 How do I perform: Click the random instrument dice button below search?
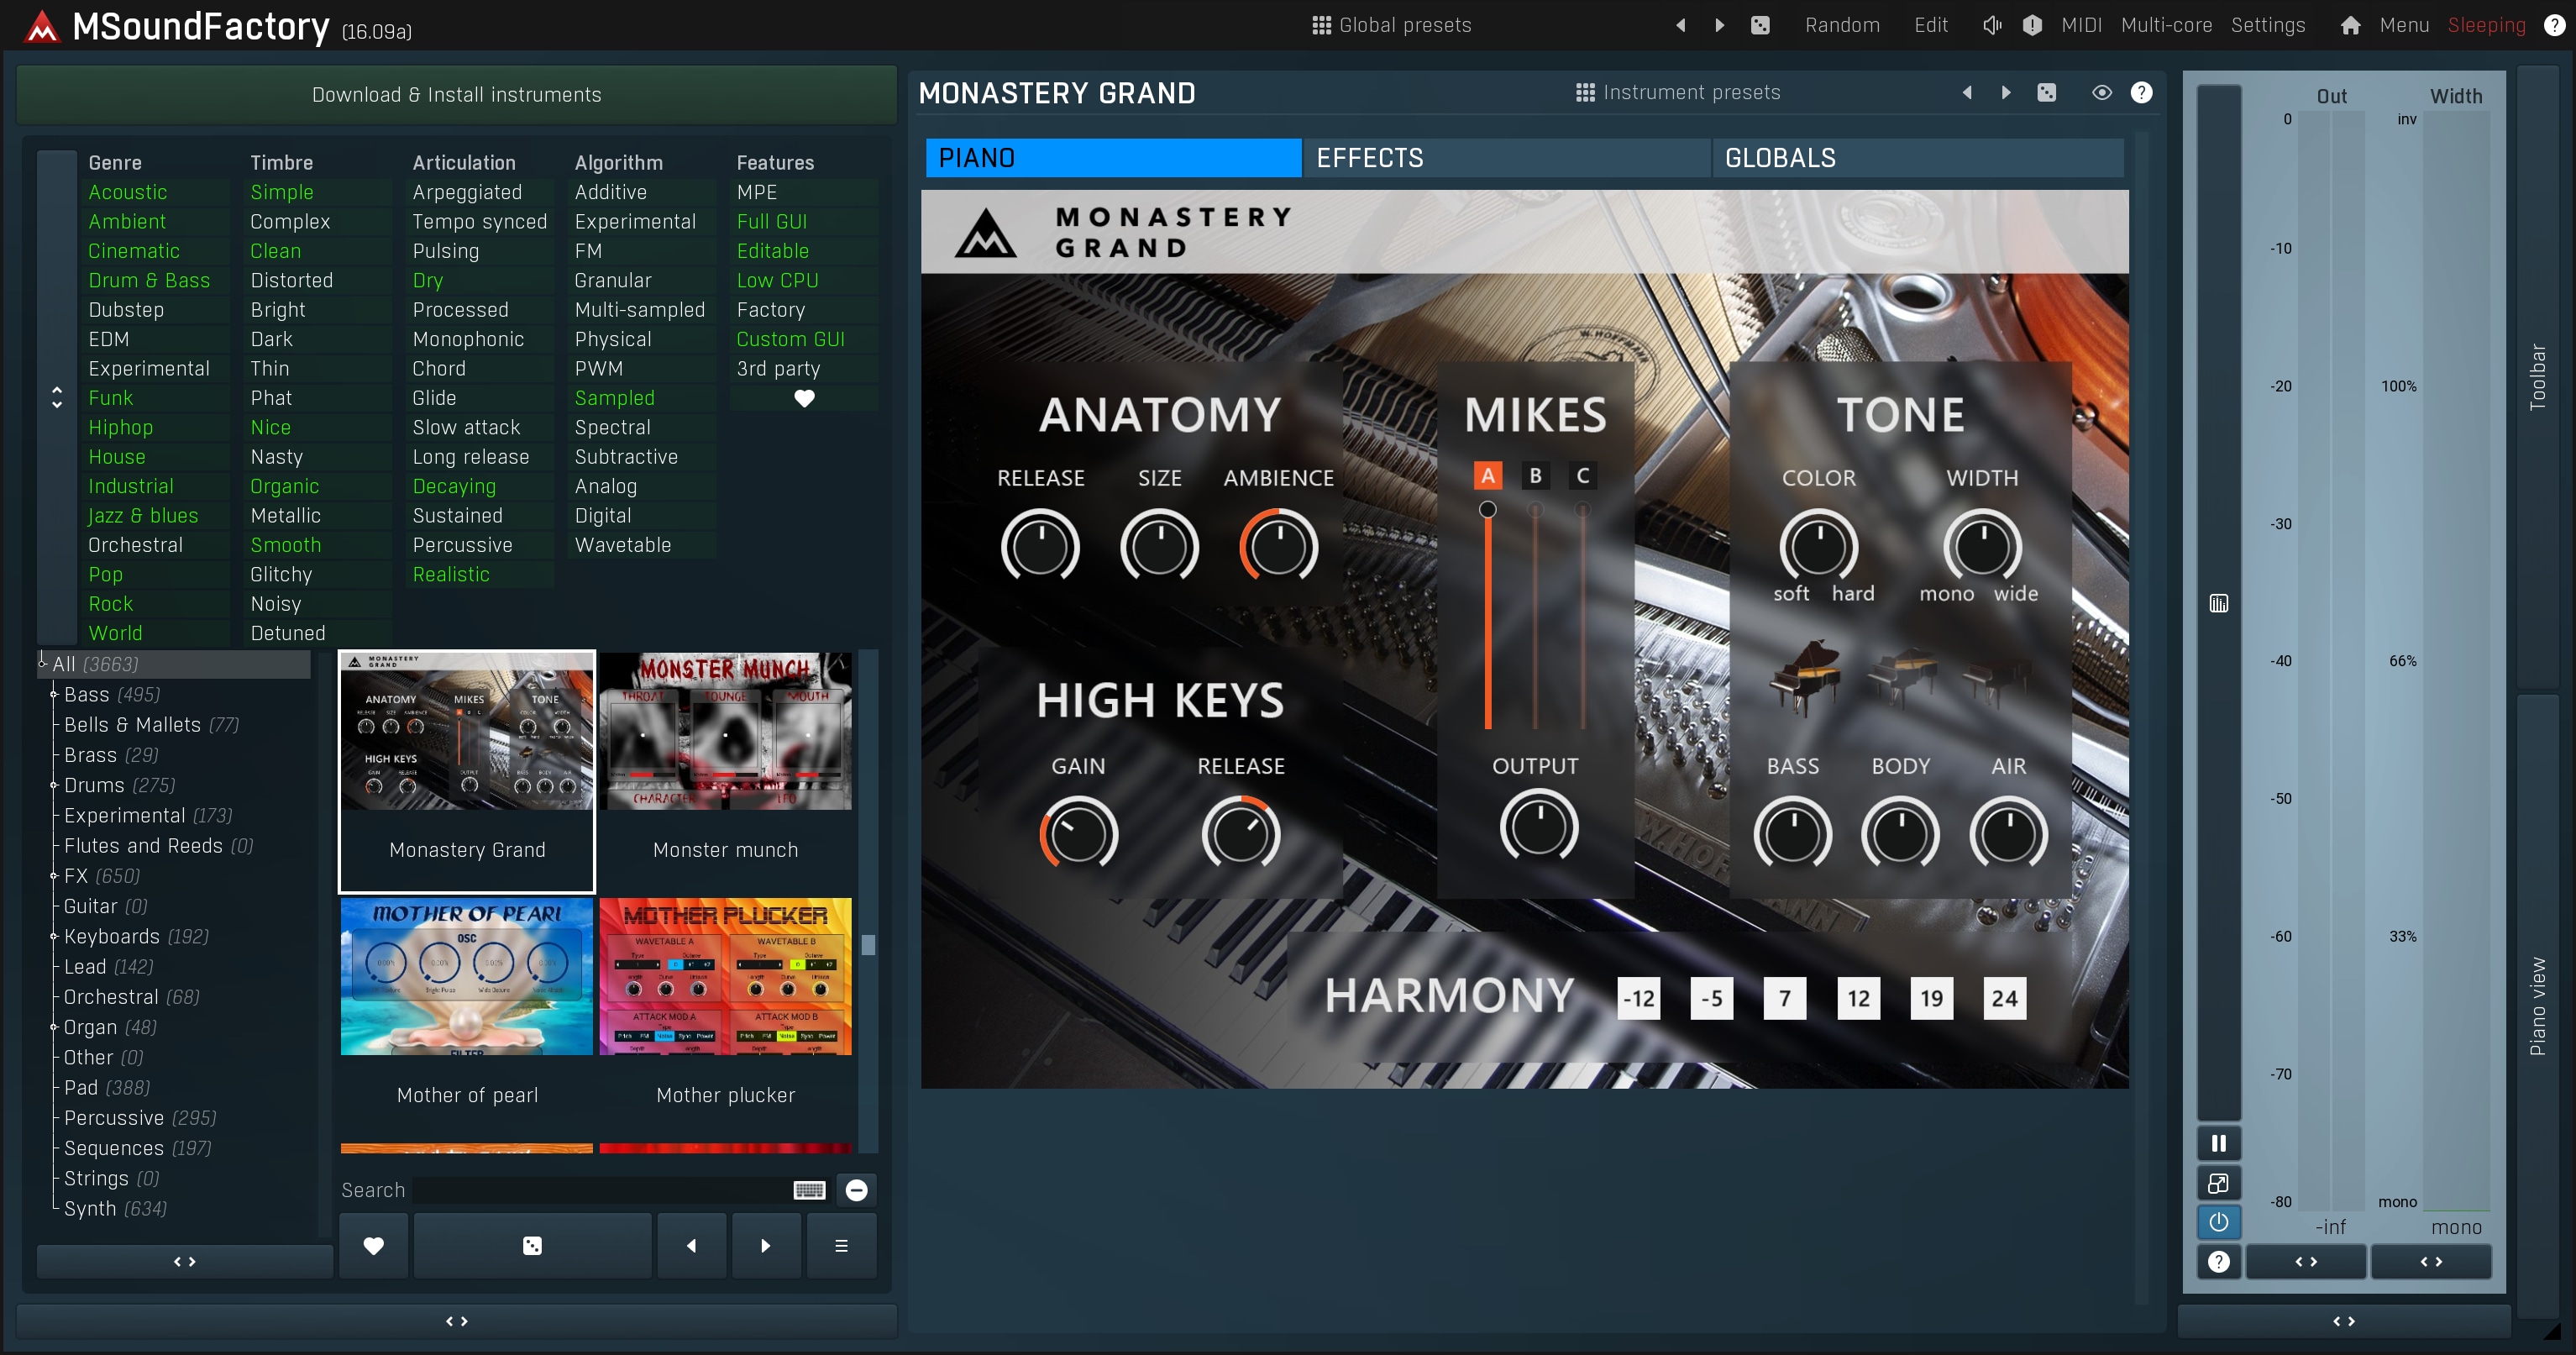532,1245
